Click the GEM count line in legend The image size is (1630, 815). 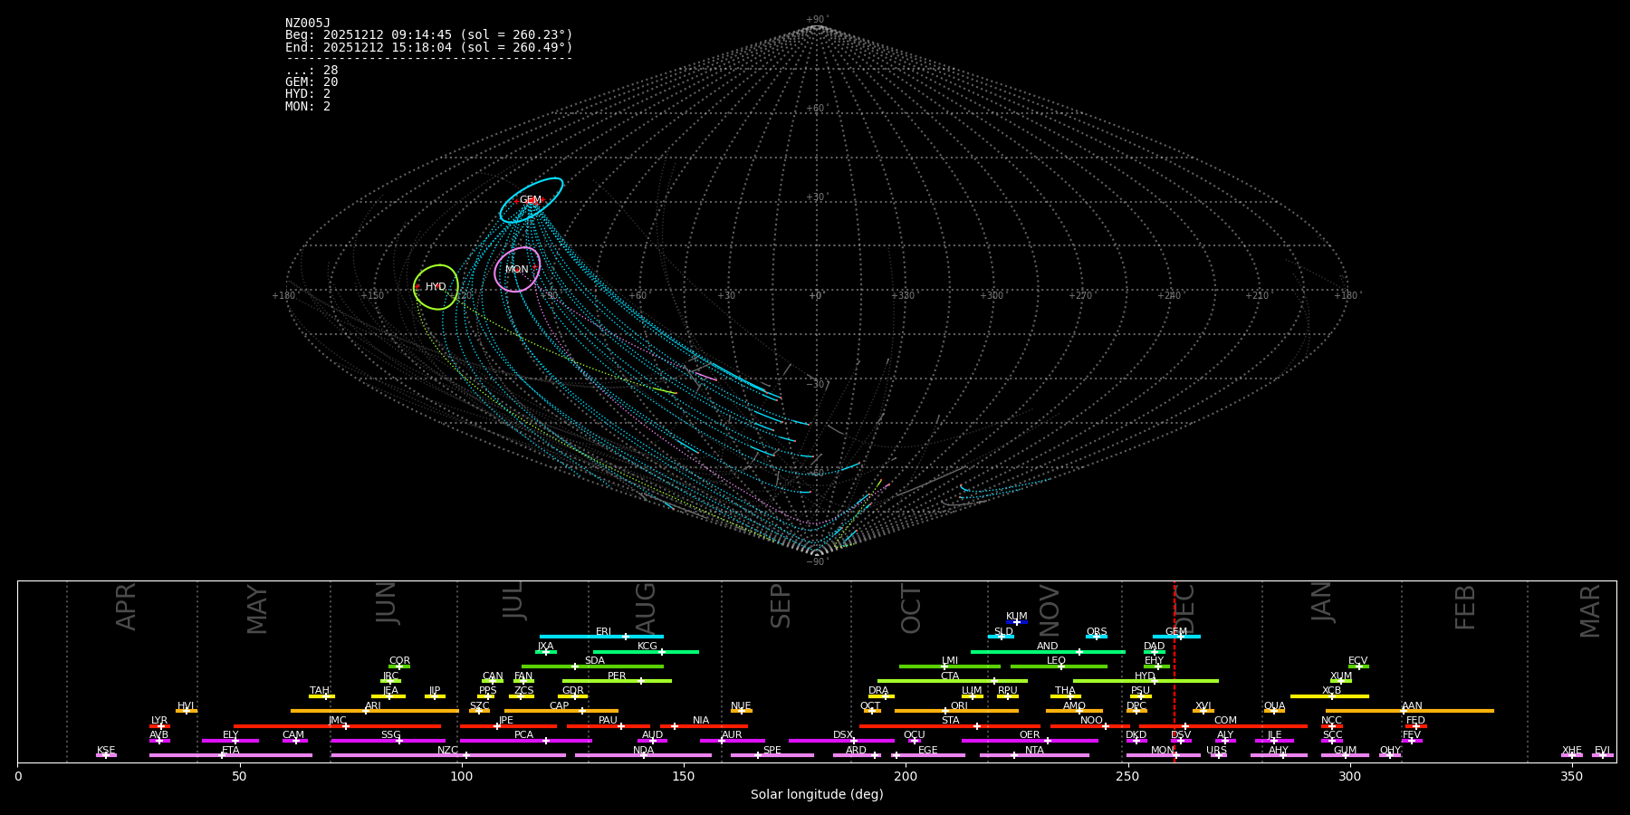312,82
